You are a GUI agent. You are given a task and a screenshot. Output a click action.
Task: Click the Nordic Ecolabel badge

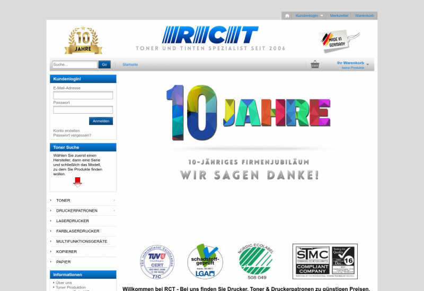click(x=257, y=261)
